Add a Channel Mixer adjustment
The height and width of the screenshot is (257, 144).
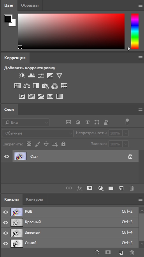click(54, 86)
